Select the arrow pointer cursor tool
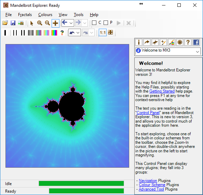The height and width of the screenshot is (195, 203). [32, 23]
